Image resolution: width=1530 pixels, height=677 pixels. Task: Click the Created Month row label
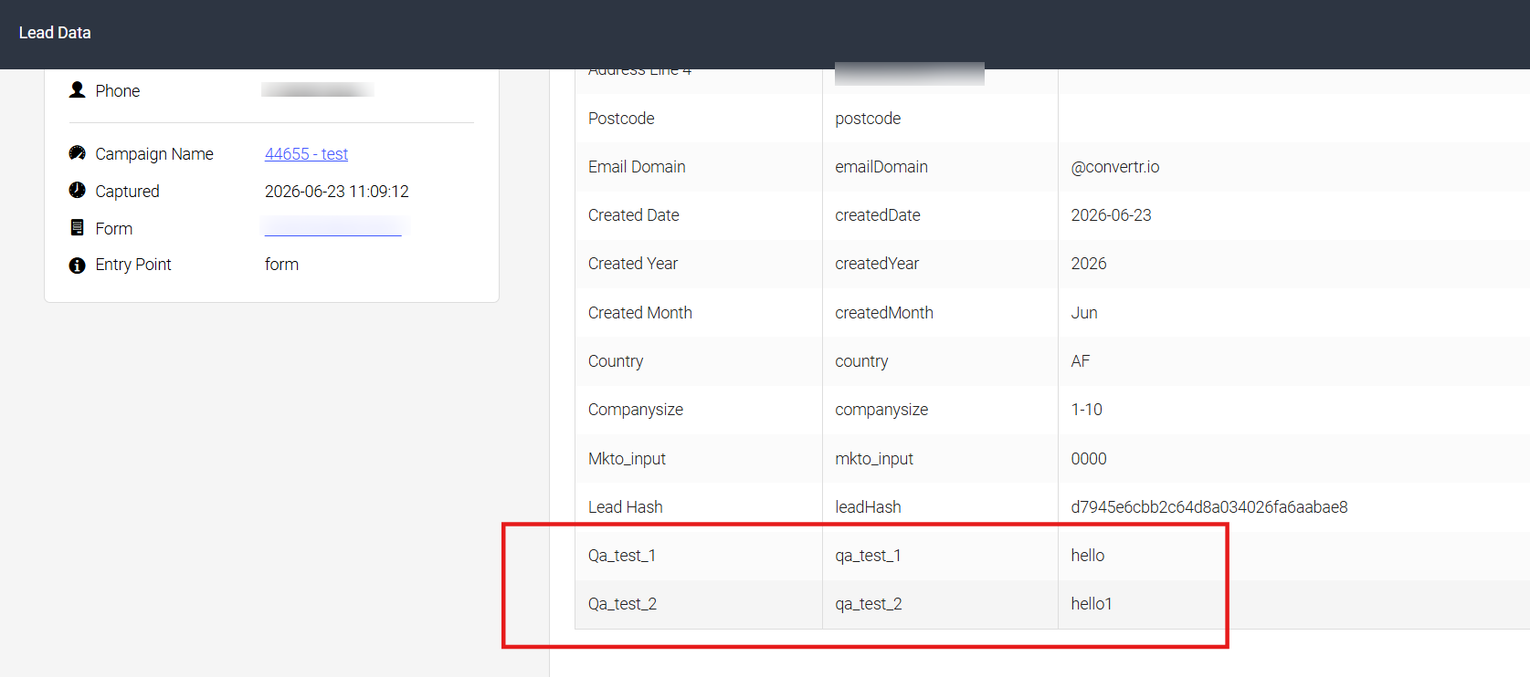tap(640, 313)
